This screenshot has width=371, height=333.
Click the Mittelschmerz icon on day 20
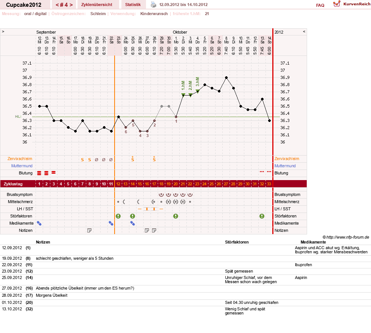[175, 202]
